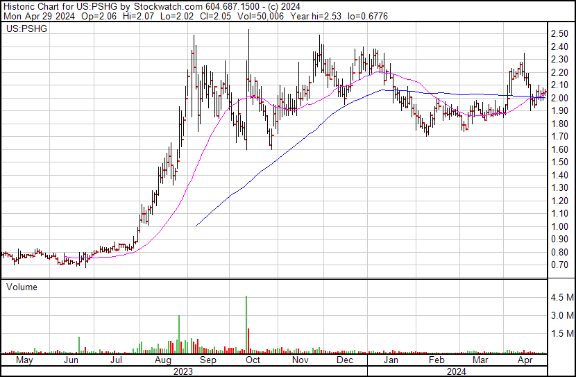
Task: Click the 2.20 price axis label
Action: [x=559, y=72]
